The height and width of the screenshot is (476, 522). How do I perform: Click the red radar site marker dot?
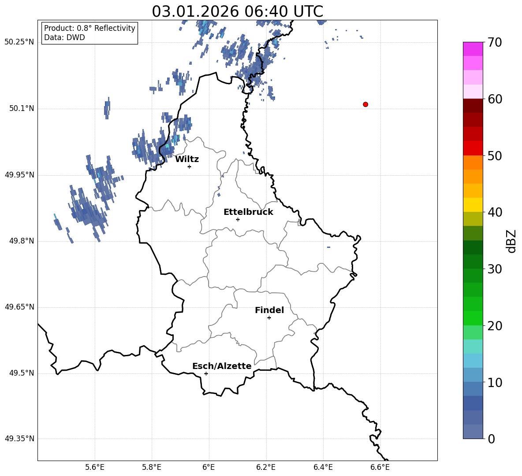click(x=365, y=104)
